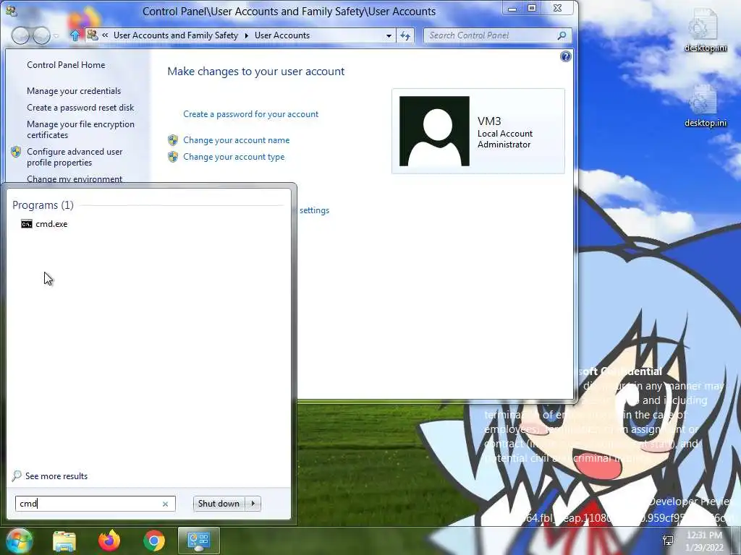
Task: Close the User Accounts window
Action: coord(558,8)
